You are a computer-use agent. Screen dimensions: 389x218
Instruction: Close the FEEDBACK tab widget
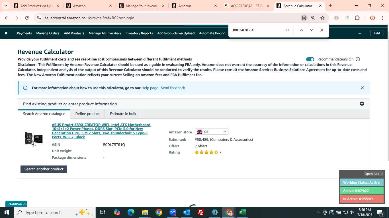[24, 204]
